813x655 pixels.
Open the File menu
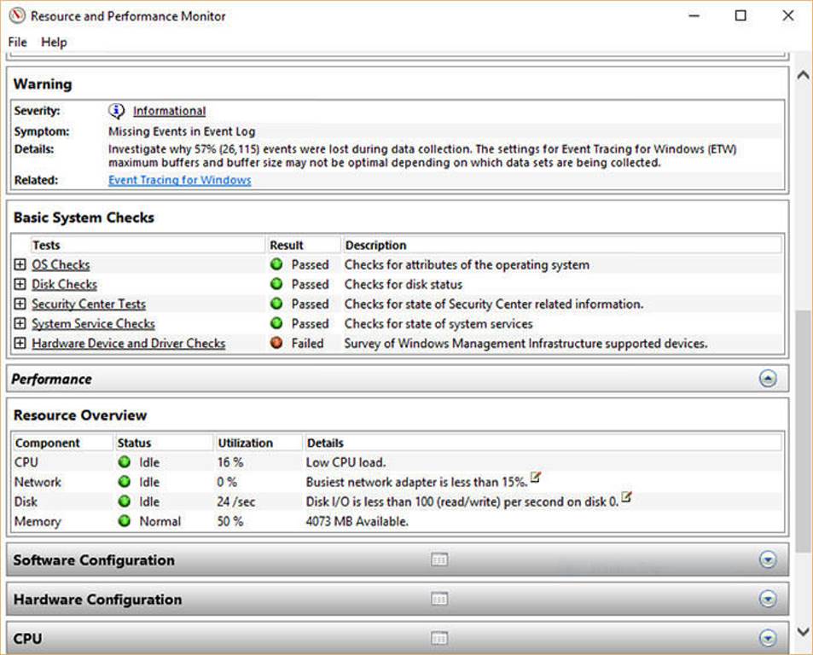pos(16,42)
